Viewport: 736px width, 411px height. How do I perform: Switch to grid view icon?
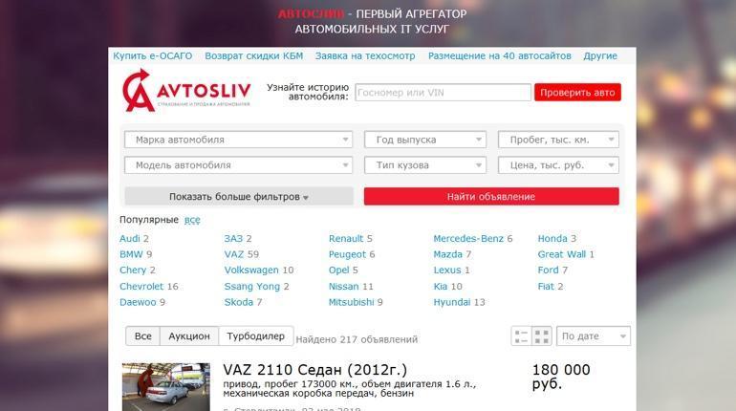tap(542, 335)
